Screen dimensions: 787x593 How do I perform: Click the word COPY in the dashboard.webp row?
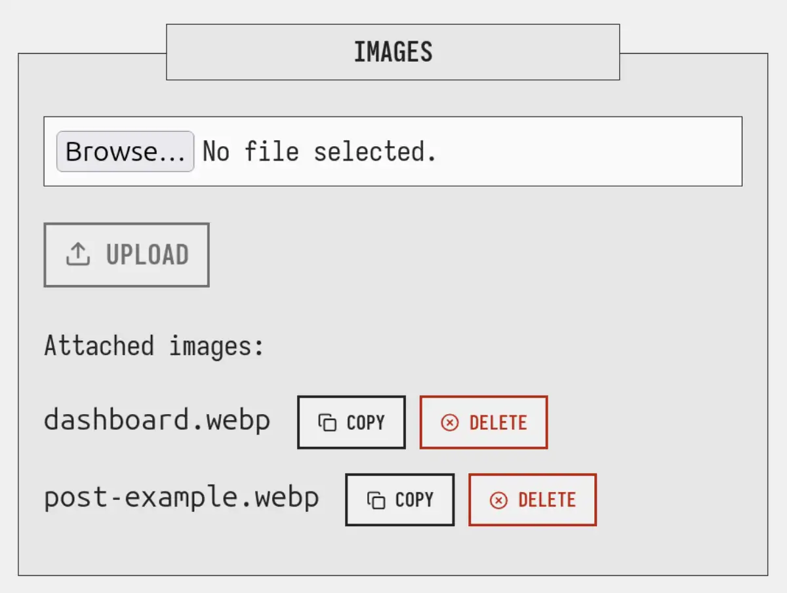tap(365, 423)
